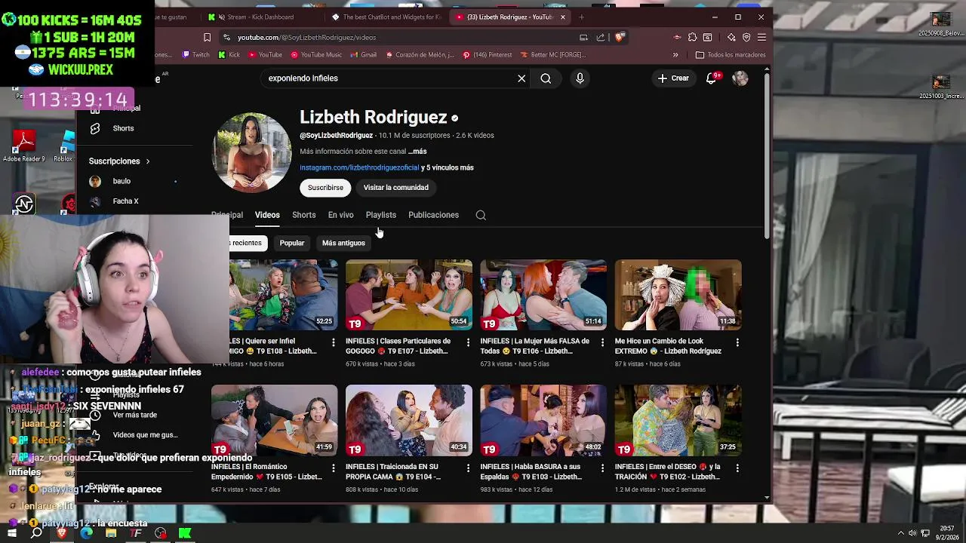Open a new browser tab
This screenshot has width=966, height=543.
[581, 17]
